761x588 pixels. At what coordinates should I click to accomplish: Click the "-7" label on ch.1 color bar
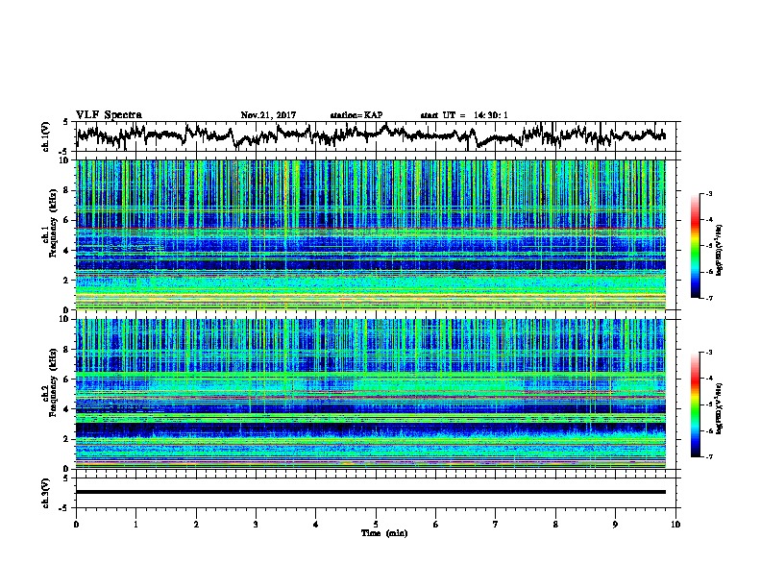708,298
